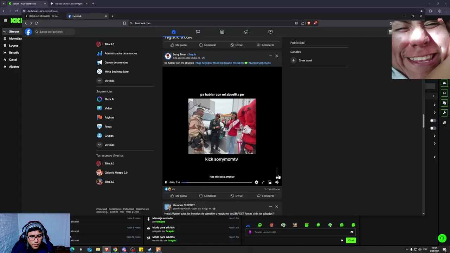Focus the Enviar un mensaje chat field
The height and width of the screenshot is (253, 450).
[301, 232]
